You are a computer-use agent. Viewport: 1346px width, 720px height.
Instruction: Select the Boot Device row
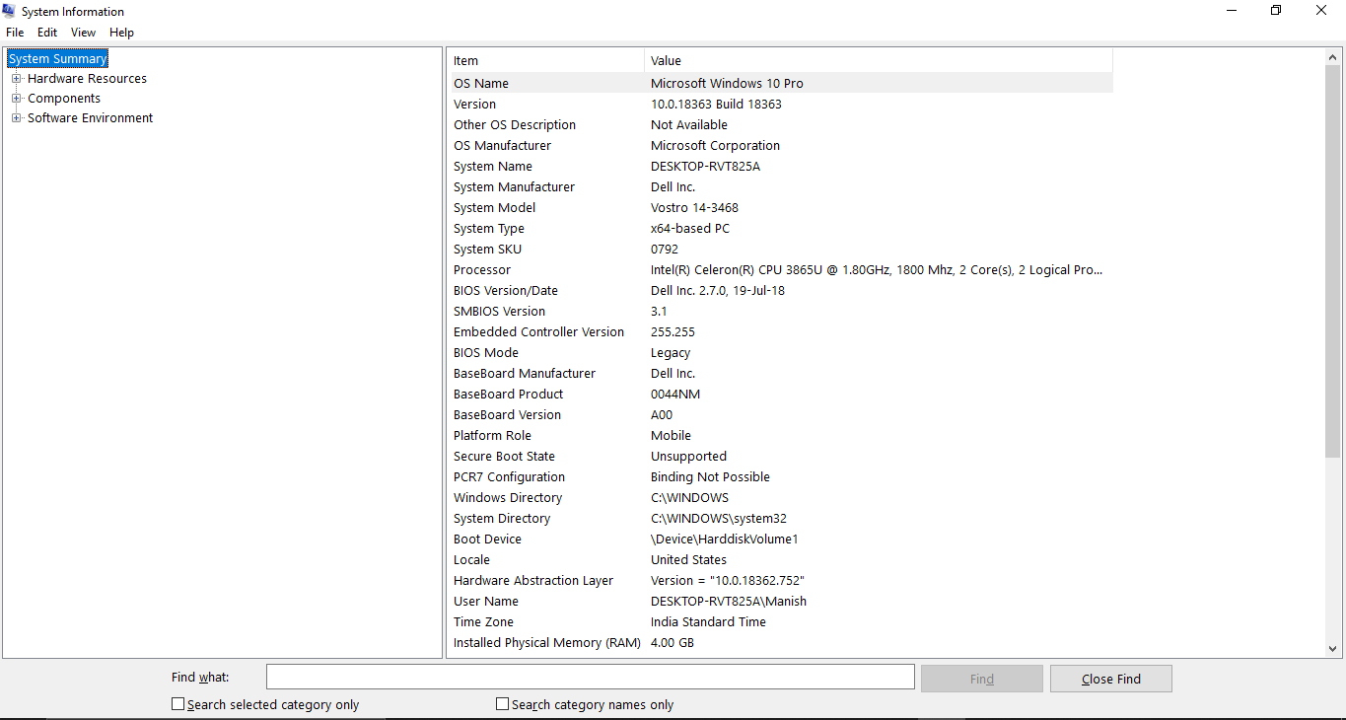click(782, 540)
